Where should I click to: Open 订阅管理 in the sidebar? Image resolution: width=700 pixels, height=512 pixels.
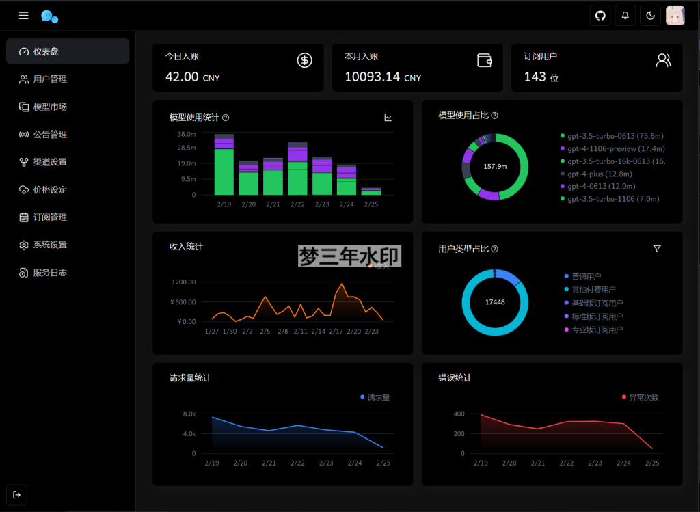click(x=68, y=217)
